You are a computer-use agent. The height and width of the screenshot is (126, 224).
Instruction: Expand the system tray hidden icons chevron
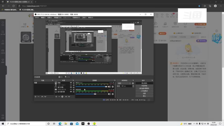194,124
